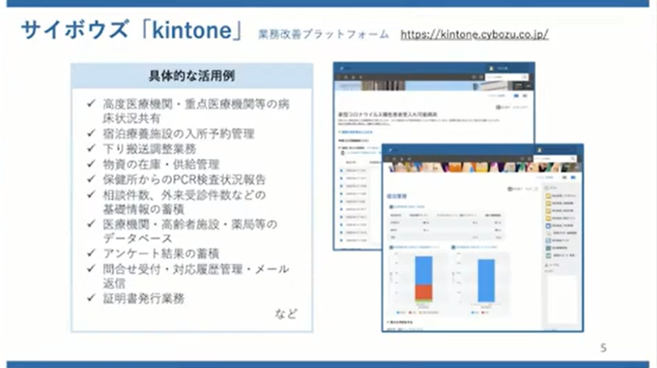Screen dimensions: 657x368
Task: Click the orange segment of the stacked bar
Action: pos(423,292)
